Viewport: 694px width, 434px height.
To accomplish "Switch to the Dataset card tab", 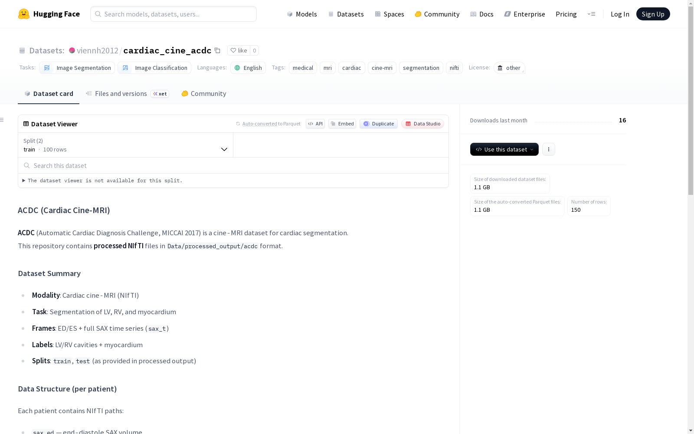I will pyautogui.click(x=49, y=94).
